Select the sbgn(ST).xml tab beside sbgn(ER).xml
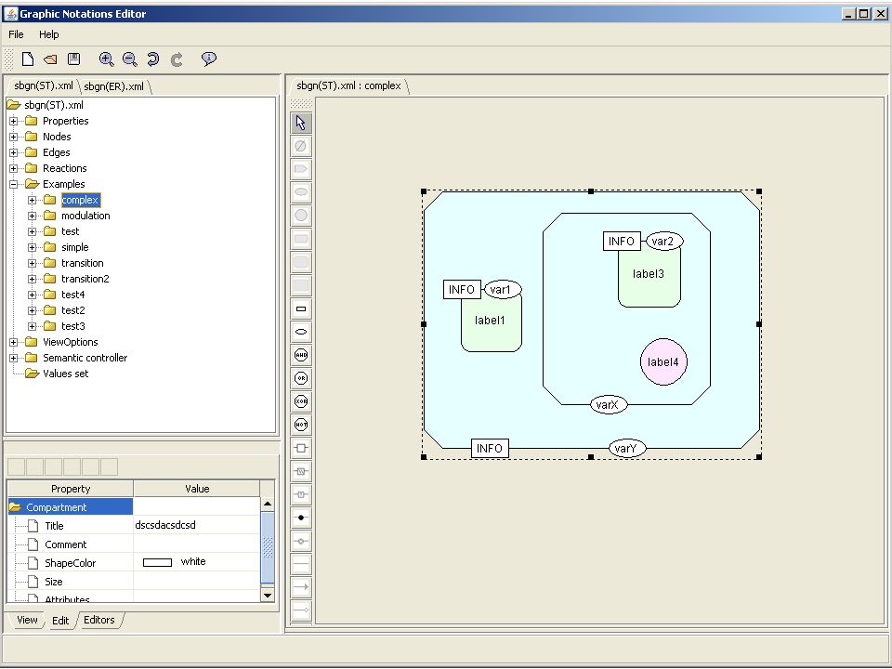 [44, 85]
